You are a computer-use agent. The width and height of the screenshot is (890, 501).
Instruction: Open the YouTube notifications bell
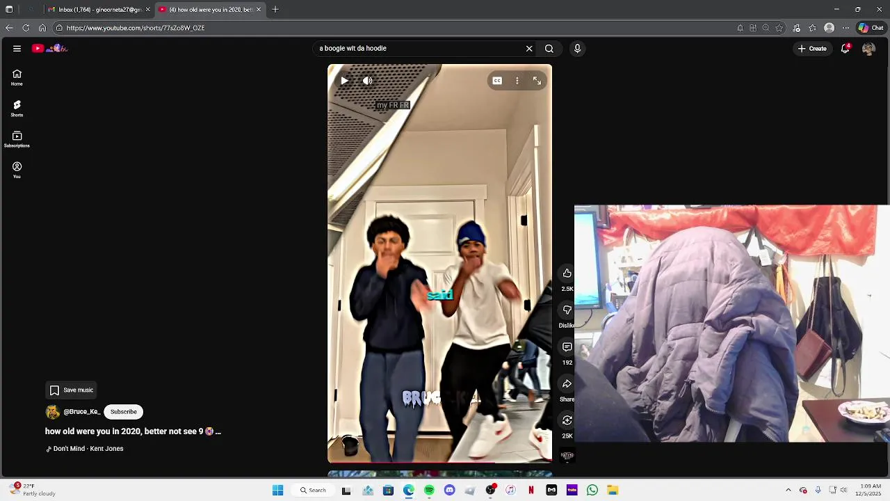(x=845, y=49)
